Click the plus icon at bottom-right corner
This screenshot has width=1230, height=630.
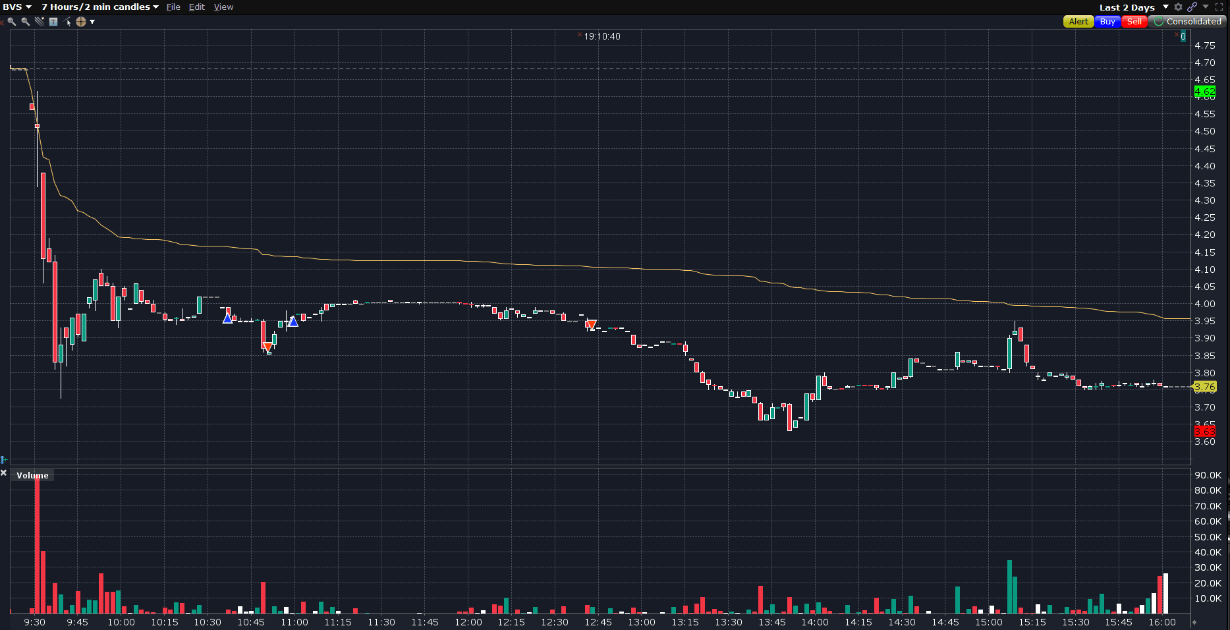(x=1194, y=622)
